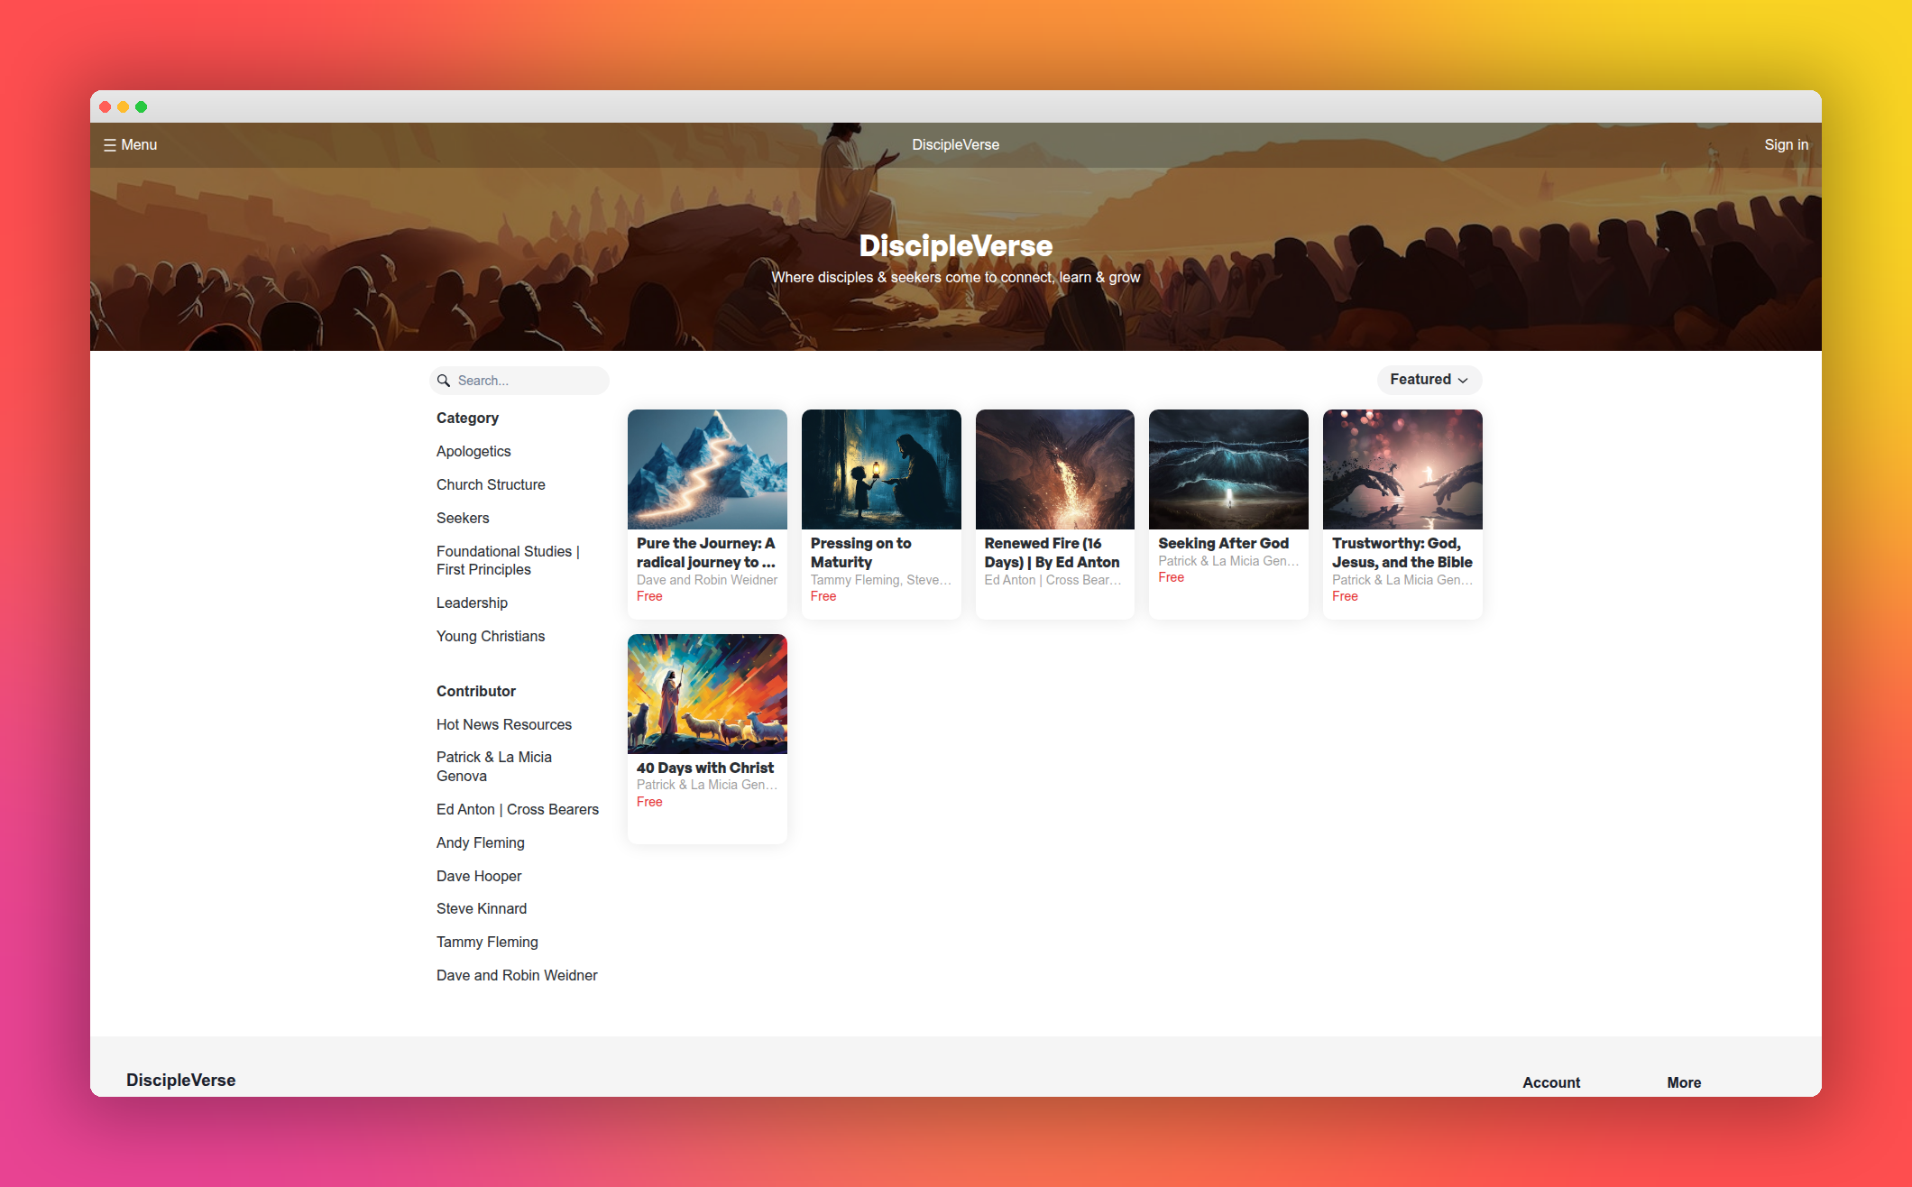
Task: Click Free label under Seeking After God
Action: coord(1171,577)
